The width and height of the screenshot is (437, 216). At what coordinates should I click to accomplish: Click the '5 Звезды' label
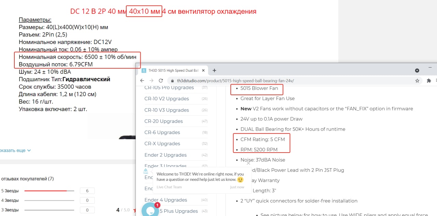pyautogui.click(x=10, y=191)
